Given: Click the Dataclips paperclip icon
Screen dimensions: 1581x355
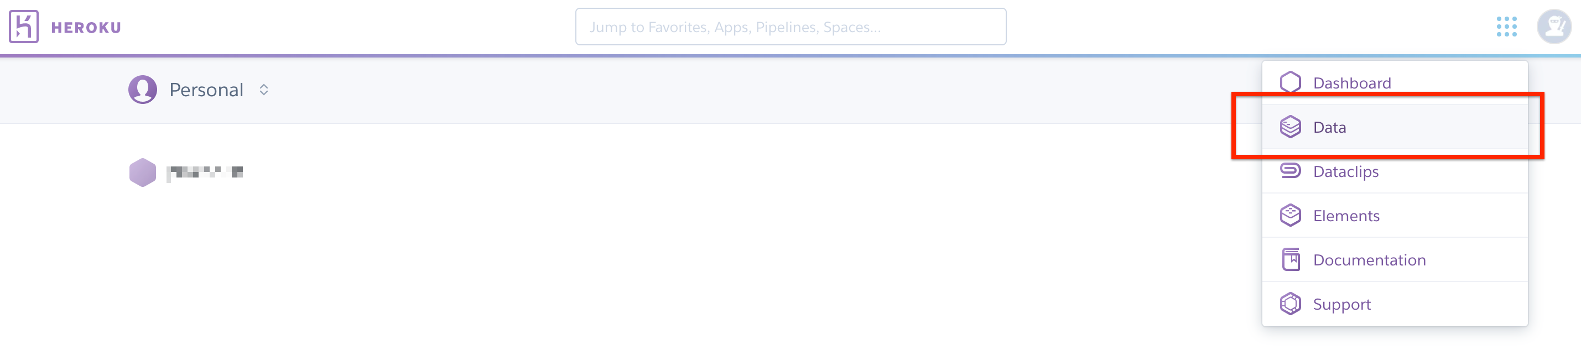Looking at the screenshot, I should 1290,170.
